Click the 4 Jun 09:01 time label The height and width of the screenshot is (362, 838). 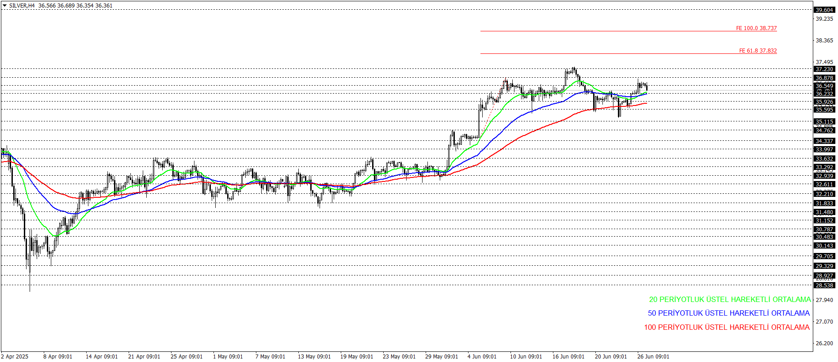click(x=482, y=357)
